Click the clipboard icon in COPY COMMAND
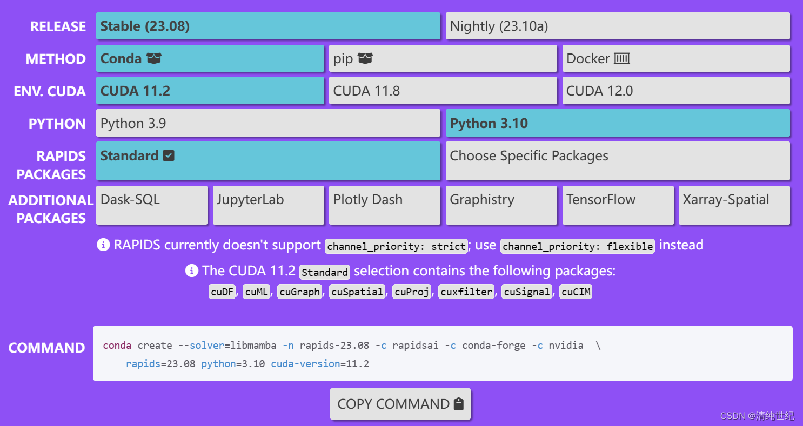The width and height of the screenshot is (803, 426). [x=459, y=404]
